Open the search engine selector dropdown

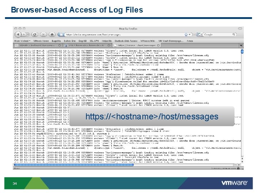point(199,35)
